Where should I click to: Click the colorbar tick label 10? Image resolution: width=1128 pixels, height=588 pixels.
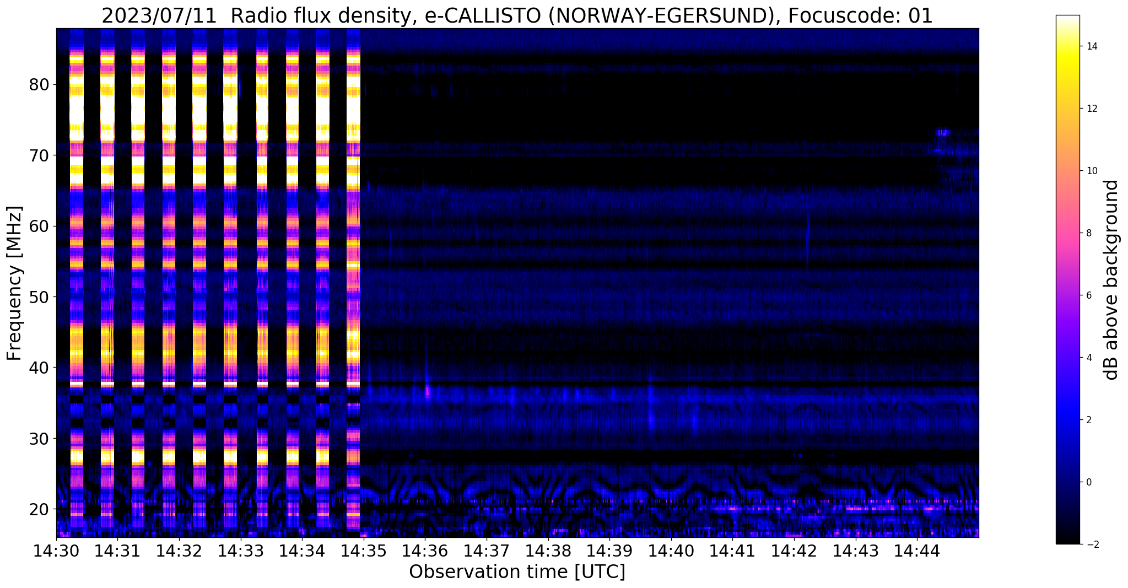point(1092,171)
